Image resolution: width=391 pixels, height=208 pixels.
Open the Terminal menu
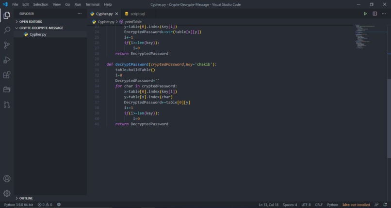click(x=92, y=4)
